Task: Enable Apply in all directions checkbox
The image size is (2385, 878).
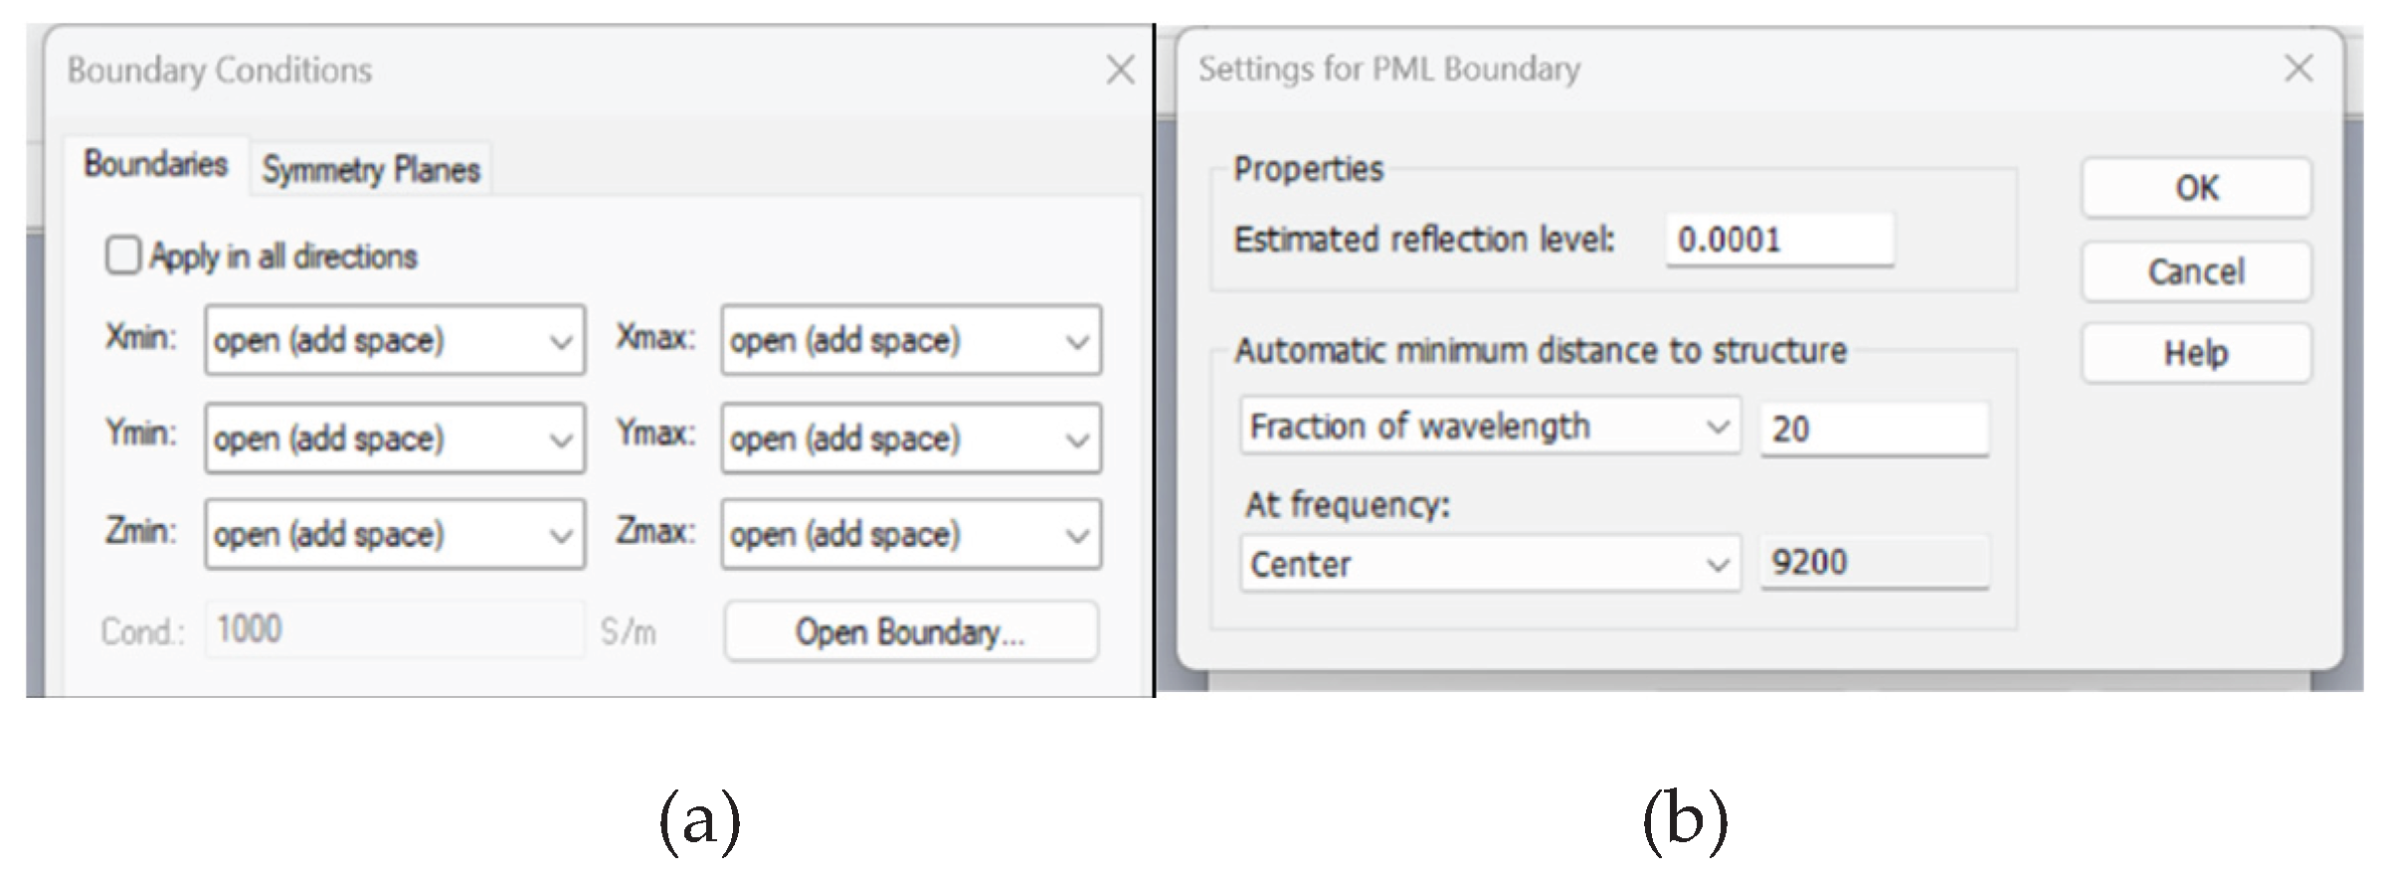Action: [123, 256]
